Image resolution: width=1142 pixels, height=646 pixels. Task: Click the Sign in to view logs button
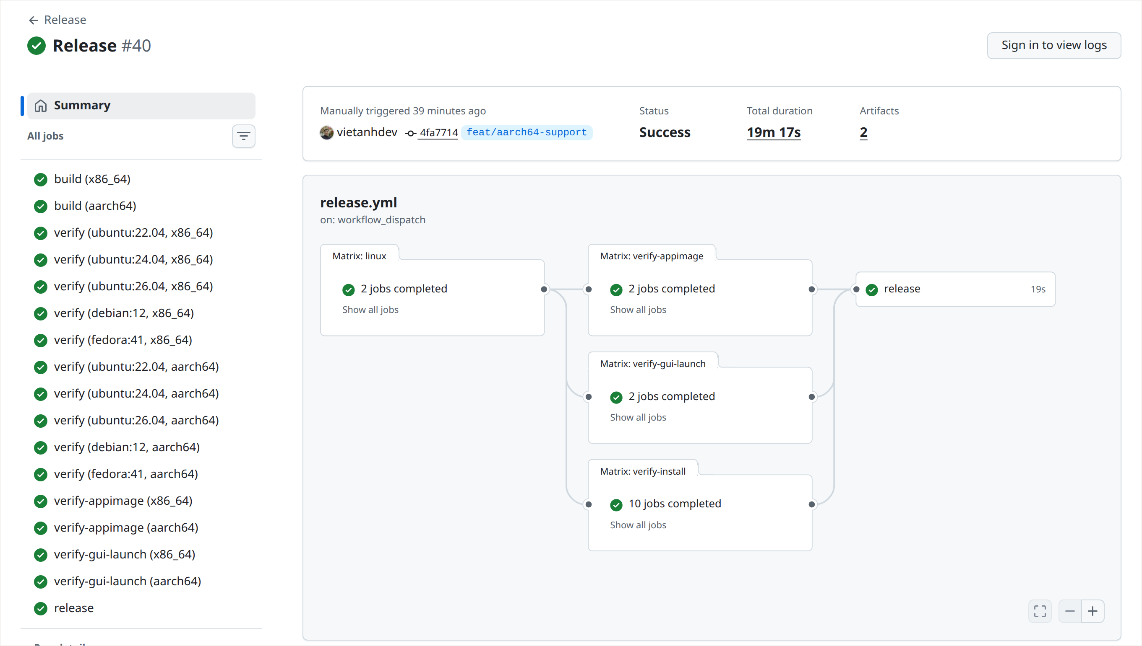coord(1053,45)
